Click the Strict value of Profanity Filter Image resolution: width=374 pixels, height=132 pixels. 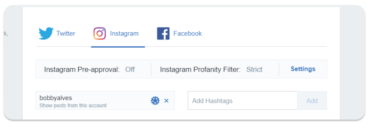tap(254, 69)
